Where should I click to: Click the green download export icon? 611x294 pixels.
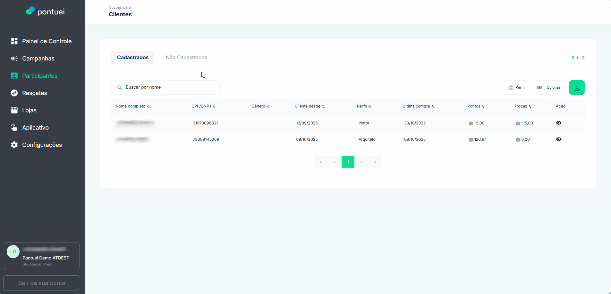576,87
